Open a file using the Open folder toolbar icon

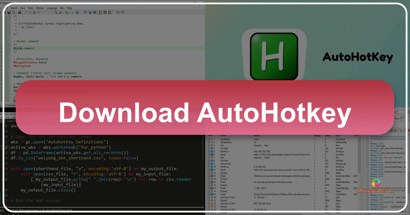point(5,12)
